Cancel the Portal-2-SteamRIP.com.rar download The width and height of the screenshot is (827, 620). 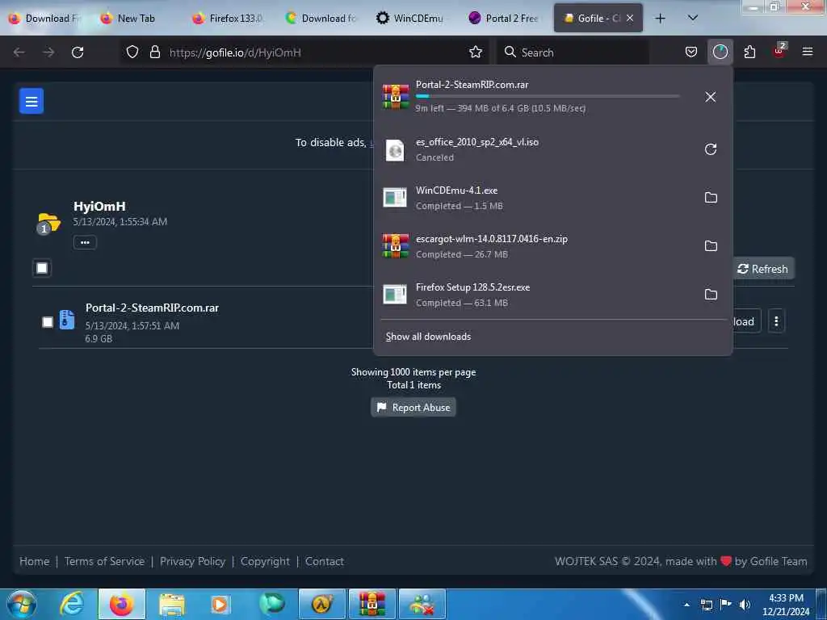coord(711,97)
